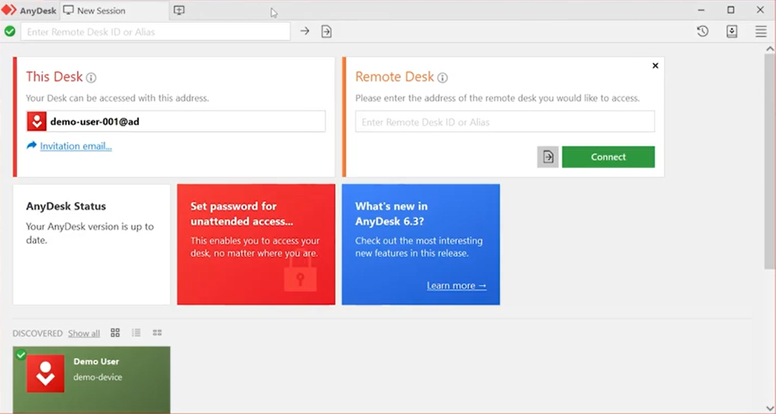
Task: Click the AnyDesk logo tab
Action: pyautogui.click(x=30, y=10)
